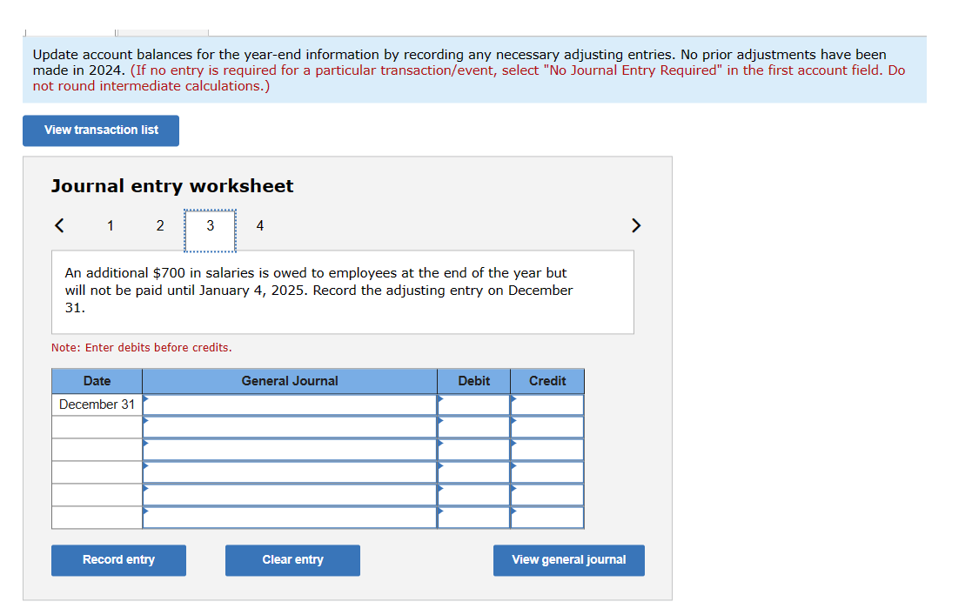Select the December 31 date cell
Screen dimensions: 972x615
[x=96, y=404]
